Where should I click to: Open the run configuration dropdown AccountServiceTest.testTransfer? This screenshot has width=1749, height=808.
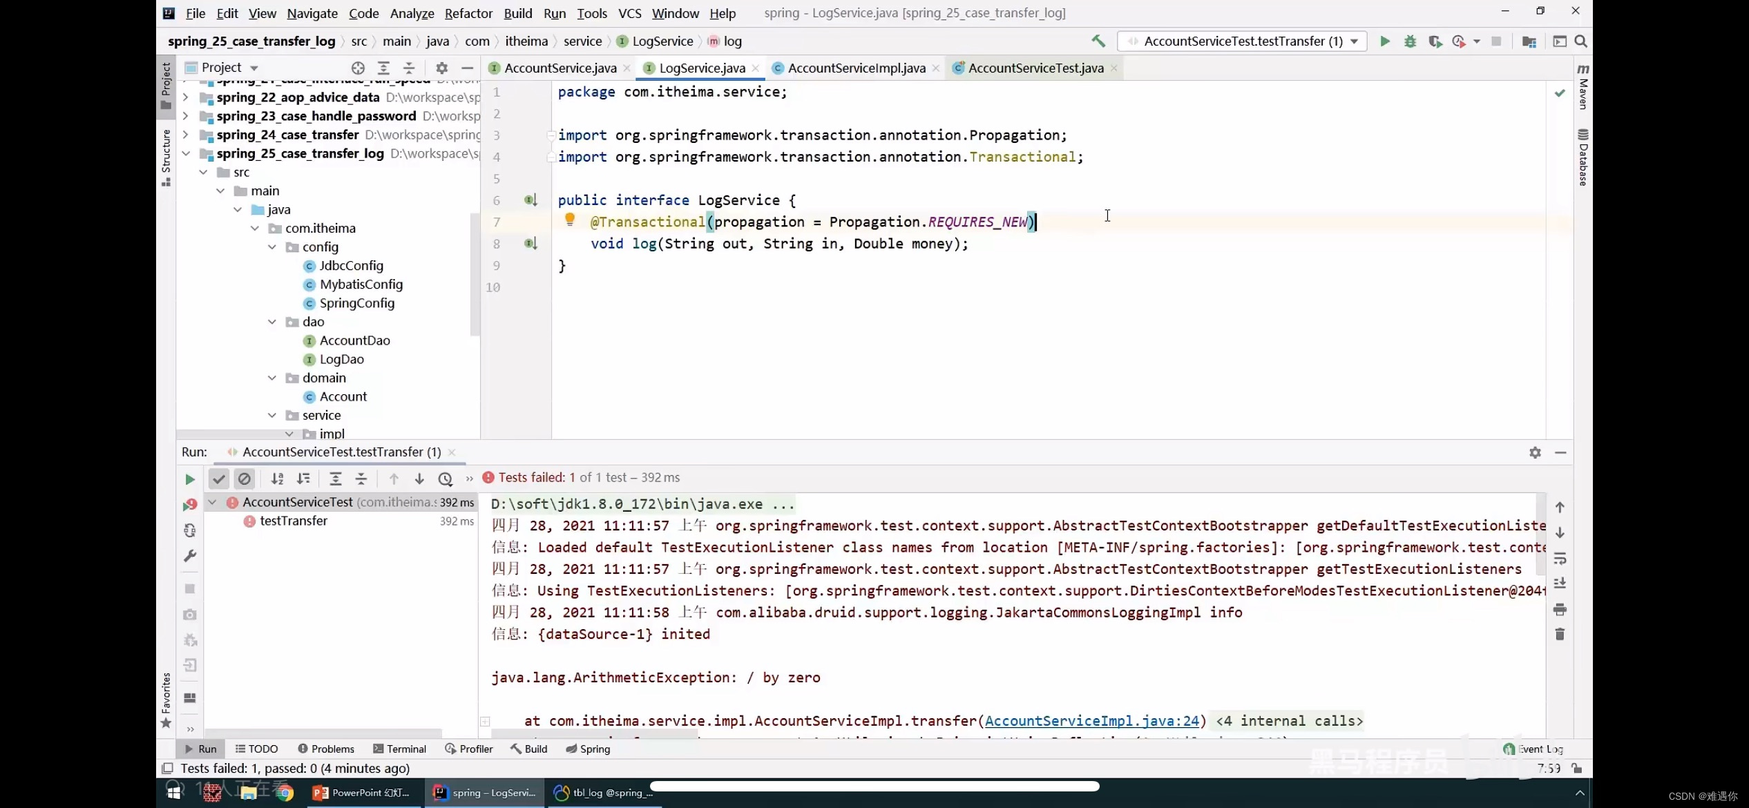[1242, 41]
